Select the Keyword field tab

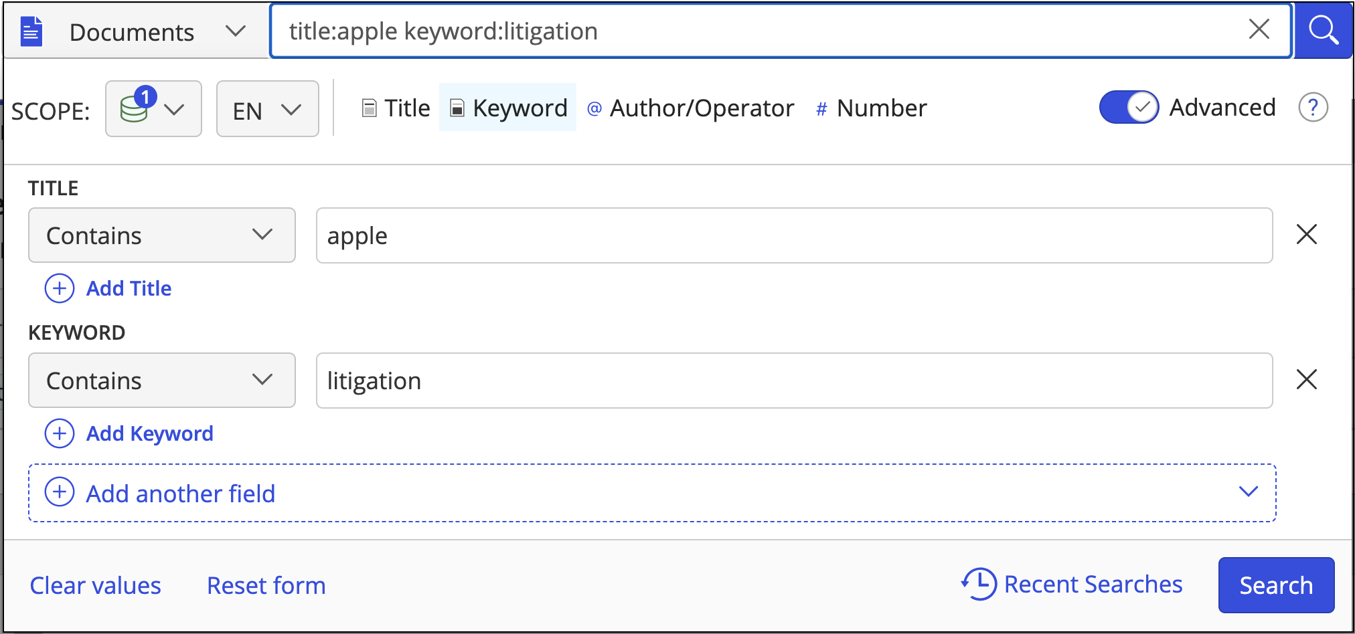click(508, 108)
